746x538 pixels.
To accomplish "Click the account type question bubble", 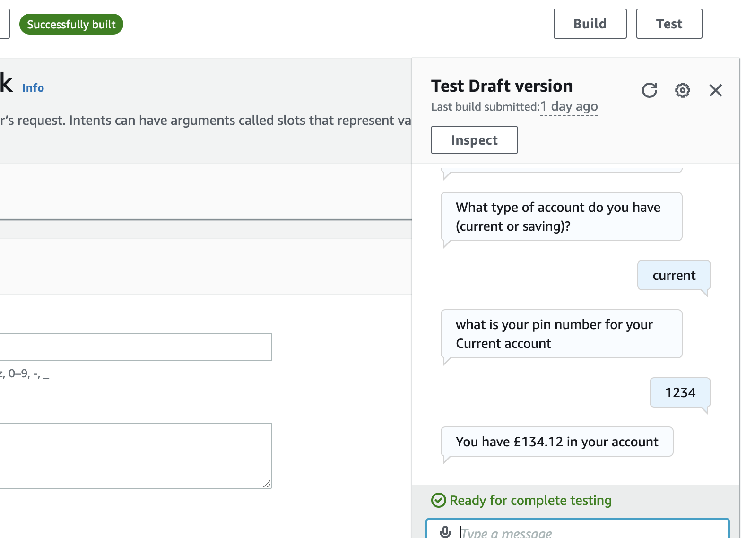I will (x=561, y=217).
